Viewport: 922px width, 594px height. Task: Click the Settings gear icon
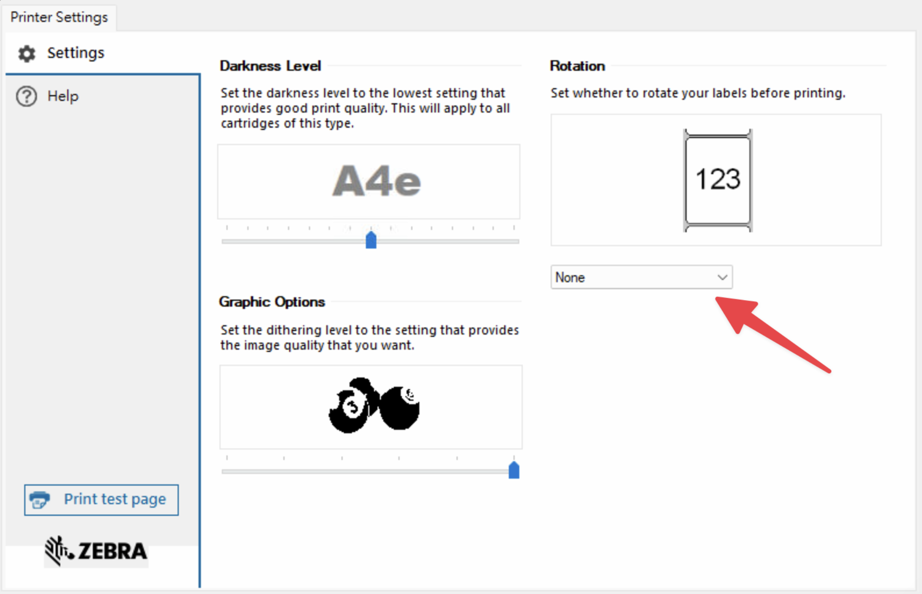[x=26, y=53]
